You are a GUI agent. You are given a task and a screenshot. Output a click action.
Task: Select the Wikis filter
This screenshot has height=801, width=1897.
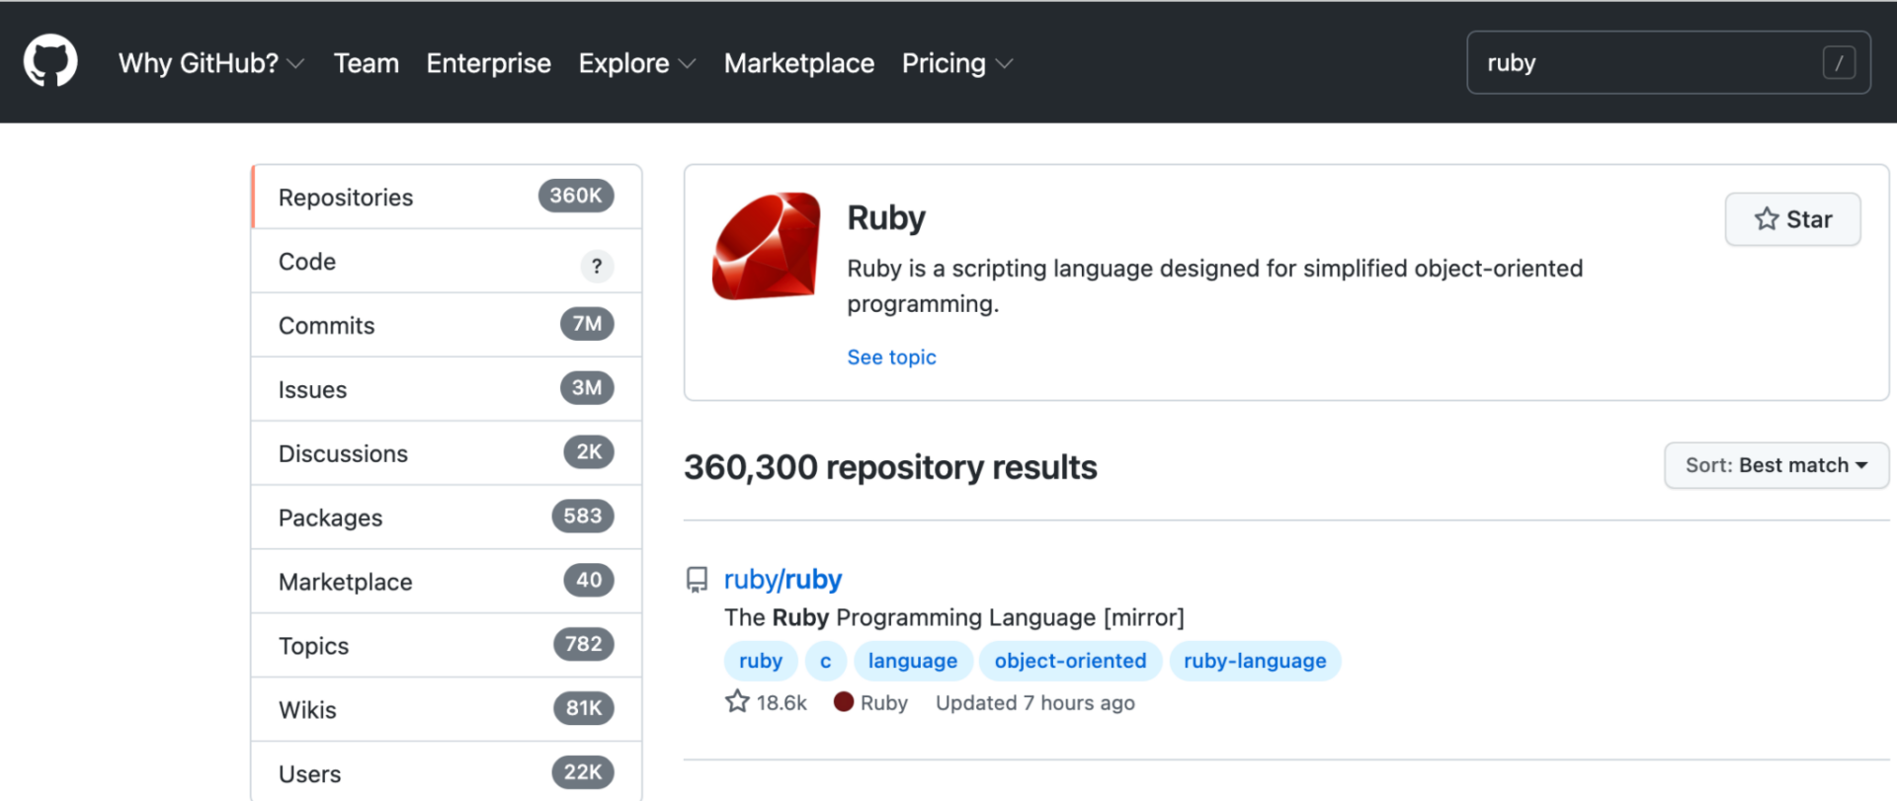447,710
